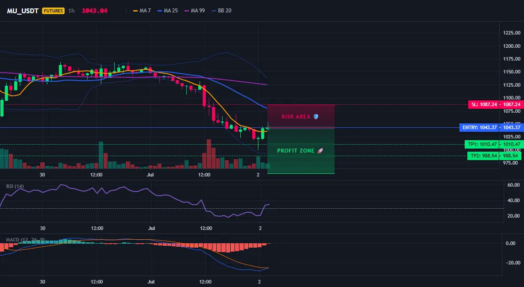Click the green TP1: 1010.47 label
This screenshot has height=287, width=524.
(482, 144)
